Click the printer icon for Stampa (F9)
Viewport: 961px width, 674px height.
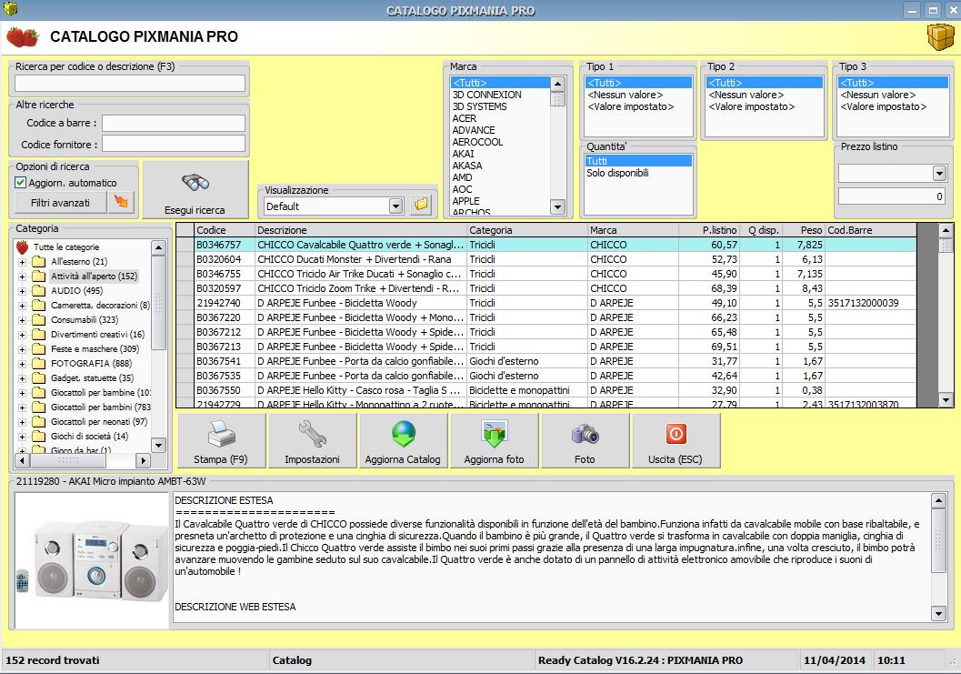[221, 435]
